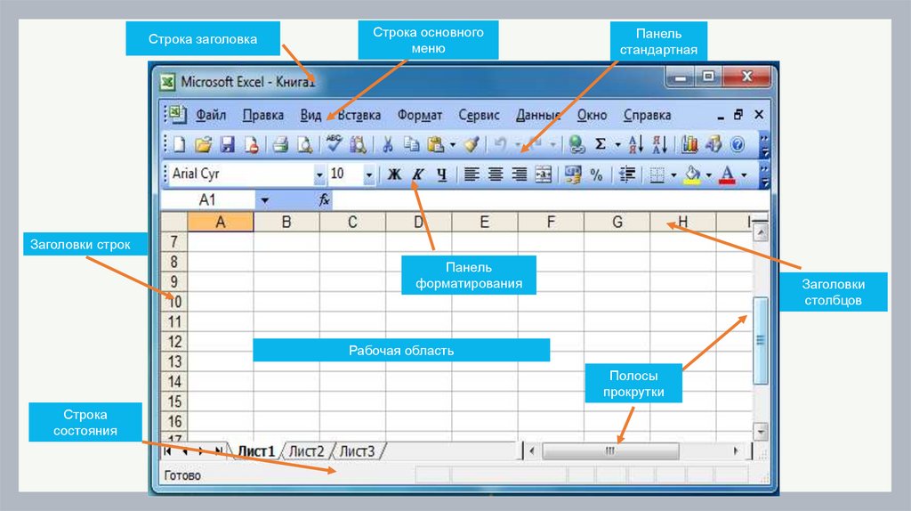Screen dimensions: 911x511
Task: Open the Paste options dropdown arrow
Action: (453, 145)
